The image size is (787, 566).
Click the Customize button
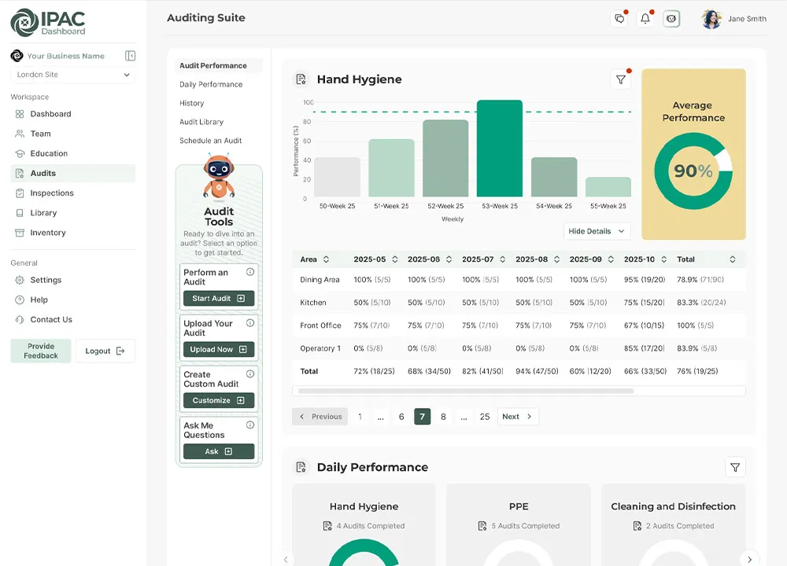tap(219, 401)
